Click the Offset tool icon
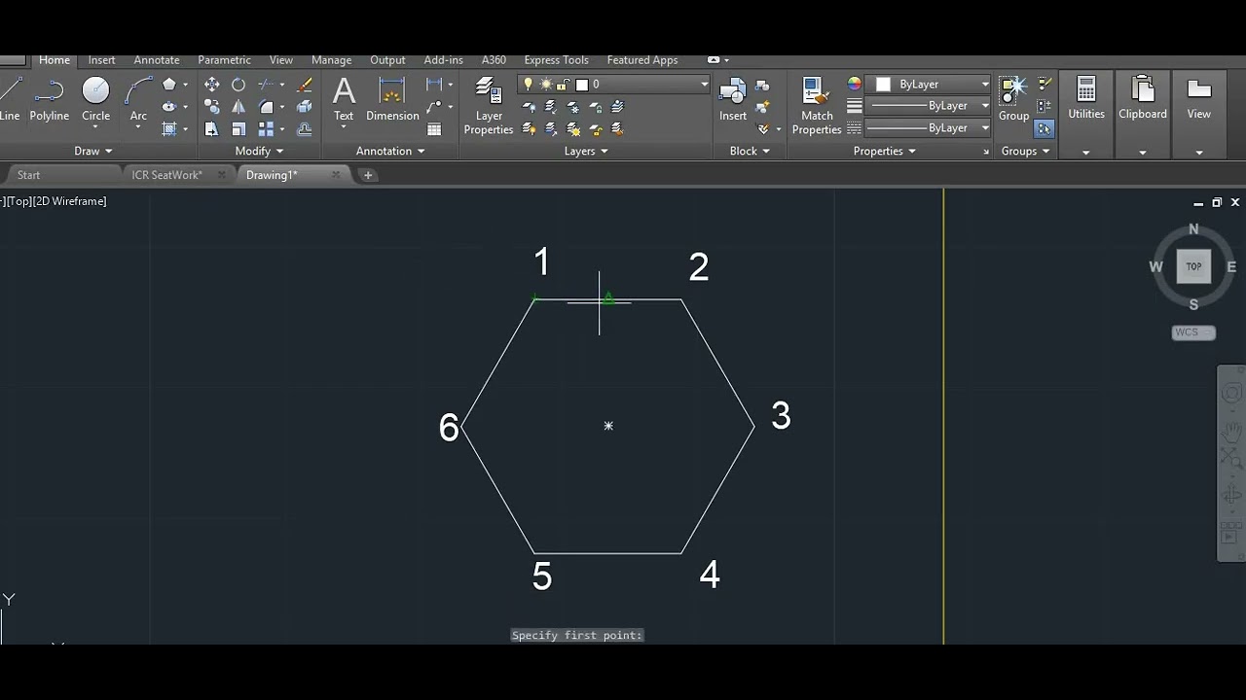Viewport: 1246px width, 700px height. (304, 129)
